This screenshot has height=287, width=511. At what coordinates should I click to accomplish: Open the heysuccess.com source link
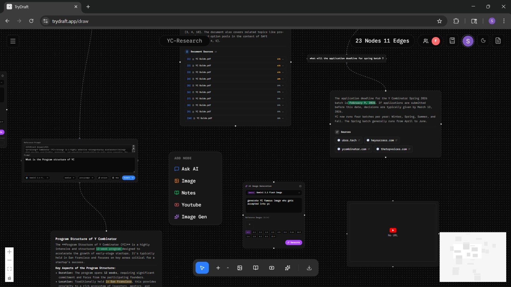pos(382,140)
